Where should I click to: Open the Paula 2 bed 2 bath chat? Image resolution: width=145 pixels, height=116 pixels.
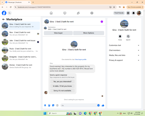pyautogui.click(x=20, y=50)
